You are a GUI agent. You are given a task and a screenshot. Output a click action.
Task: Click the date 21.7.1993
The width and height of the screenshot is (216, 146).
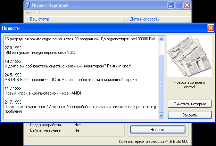[x=13, y=102]
